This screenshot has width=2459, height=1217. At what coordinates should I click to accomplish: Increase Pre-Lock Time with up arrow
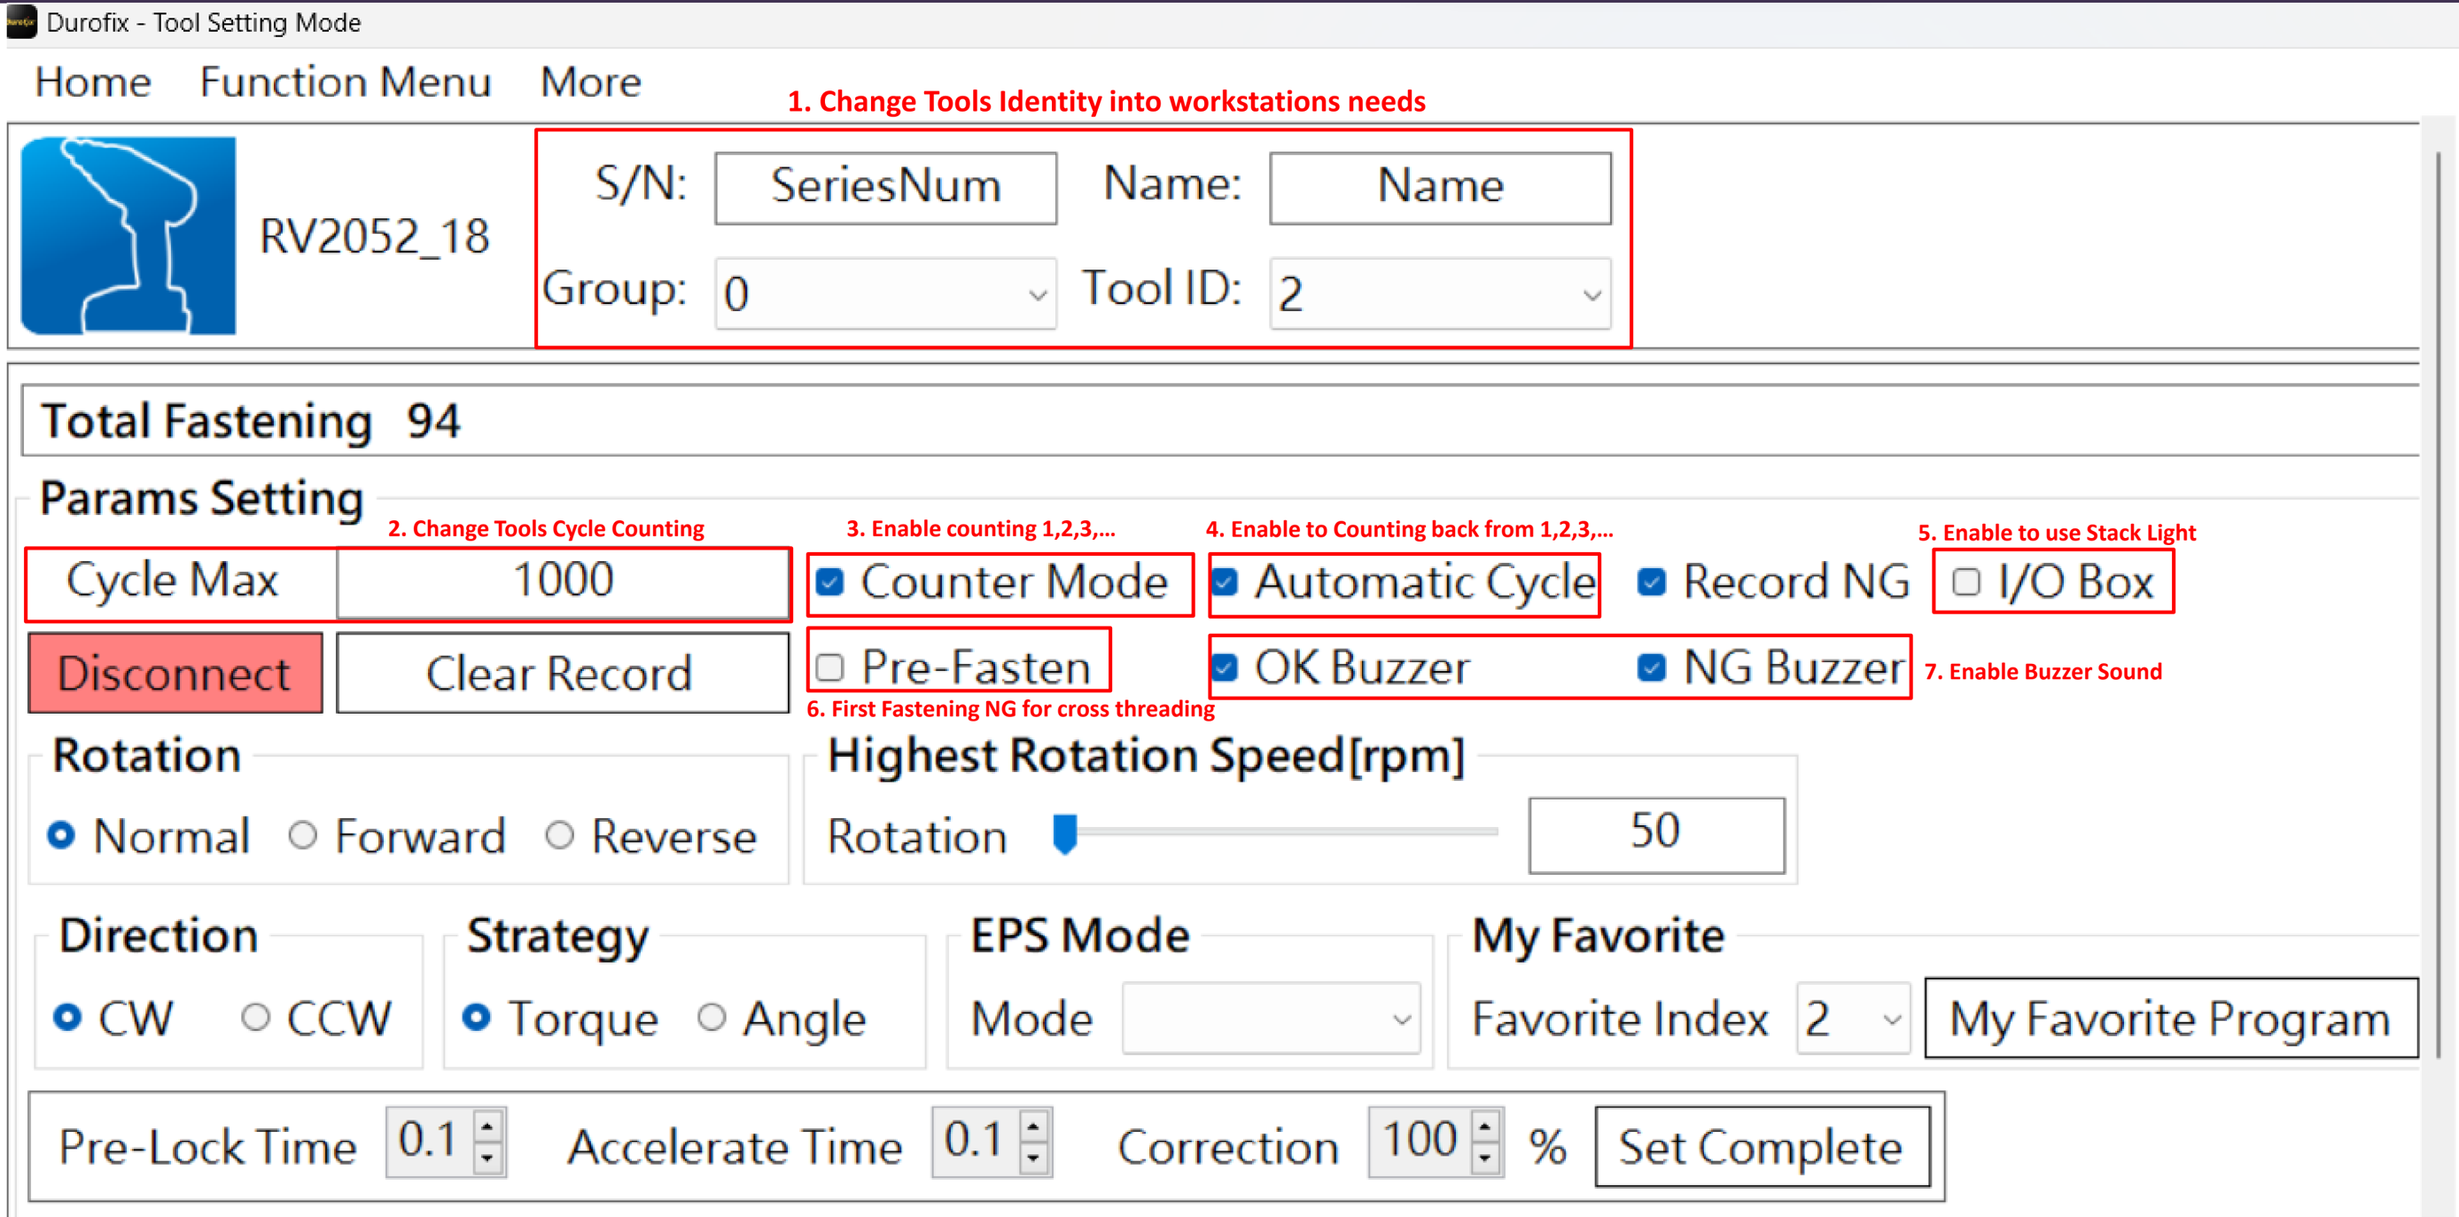click(x=487, y=1127)
